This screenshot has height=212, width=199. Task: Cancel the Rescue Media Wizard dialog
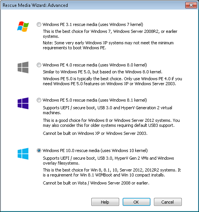[x=168, y=202]
